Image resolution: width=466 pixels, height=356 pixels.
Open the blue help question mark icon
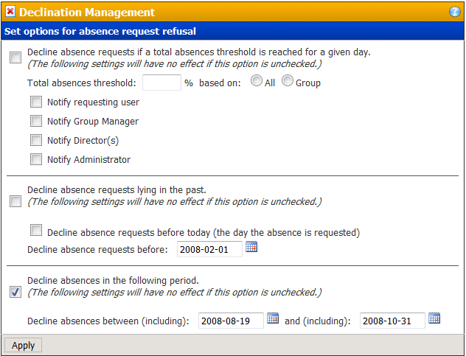coord(455,12)
